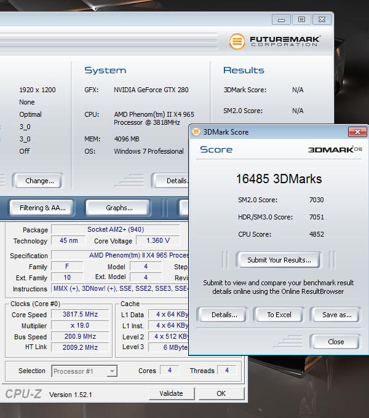Click the HDR/SM3.0 Score value 7051
This screenshot has width=369, height=418.
(x=317, y=217)
